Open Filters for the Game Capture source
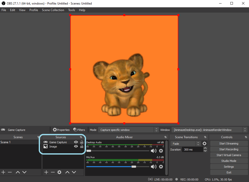Screen dimensions: 249x182 [x=79, y=130]
